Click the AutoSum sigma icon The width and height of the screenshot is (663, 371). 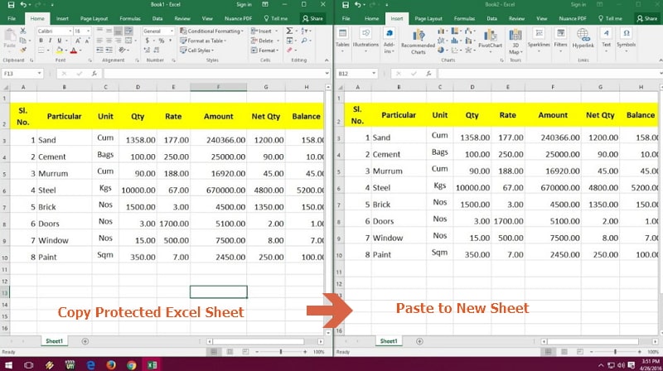[288, 31]
